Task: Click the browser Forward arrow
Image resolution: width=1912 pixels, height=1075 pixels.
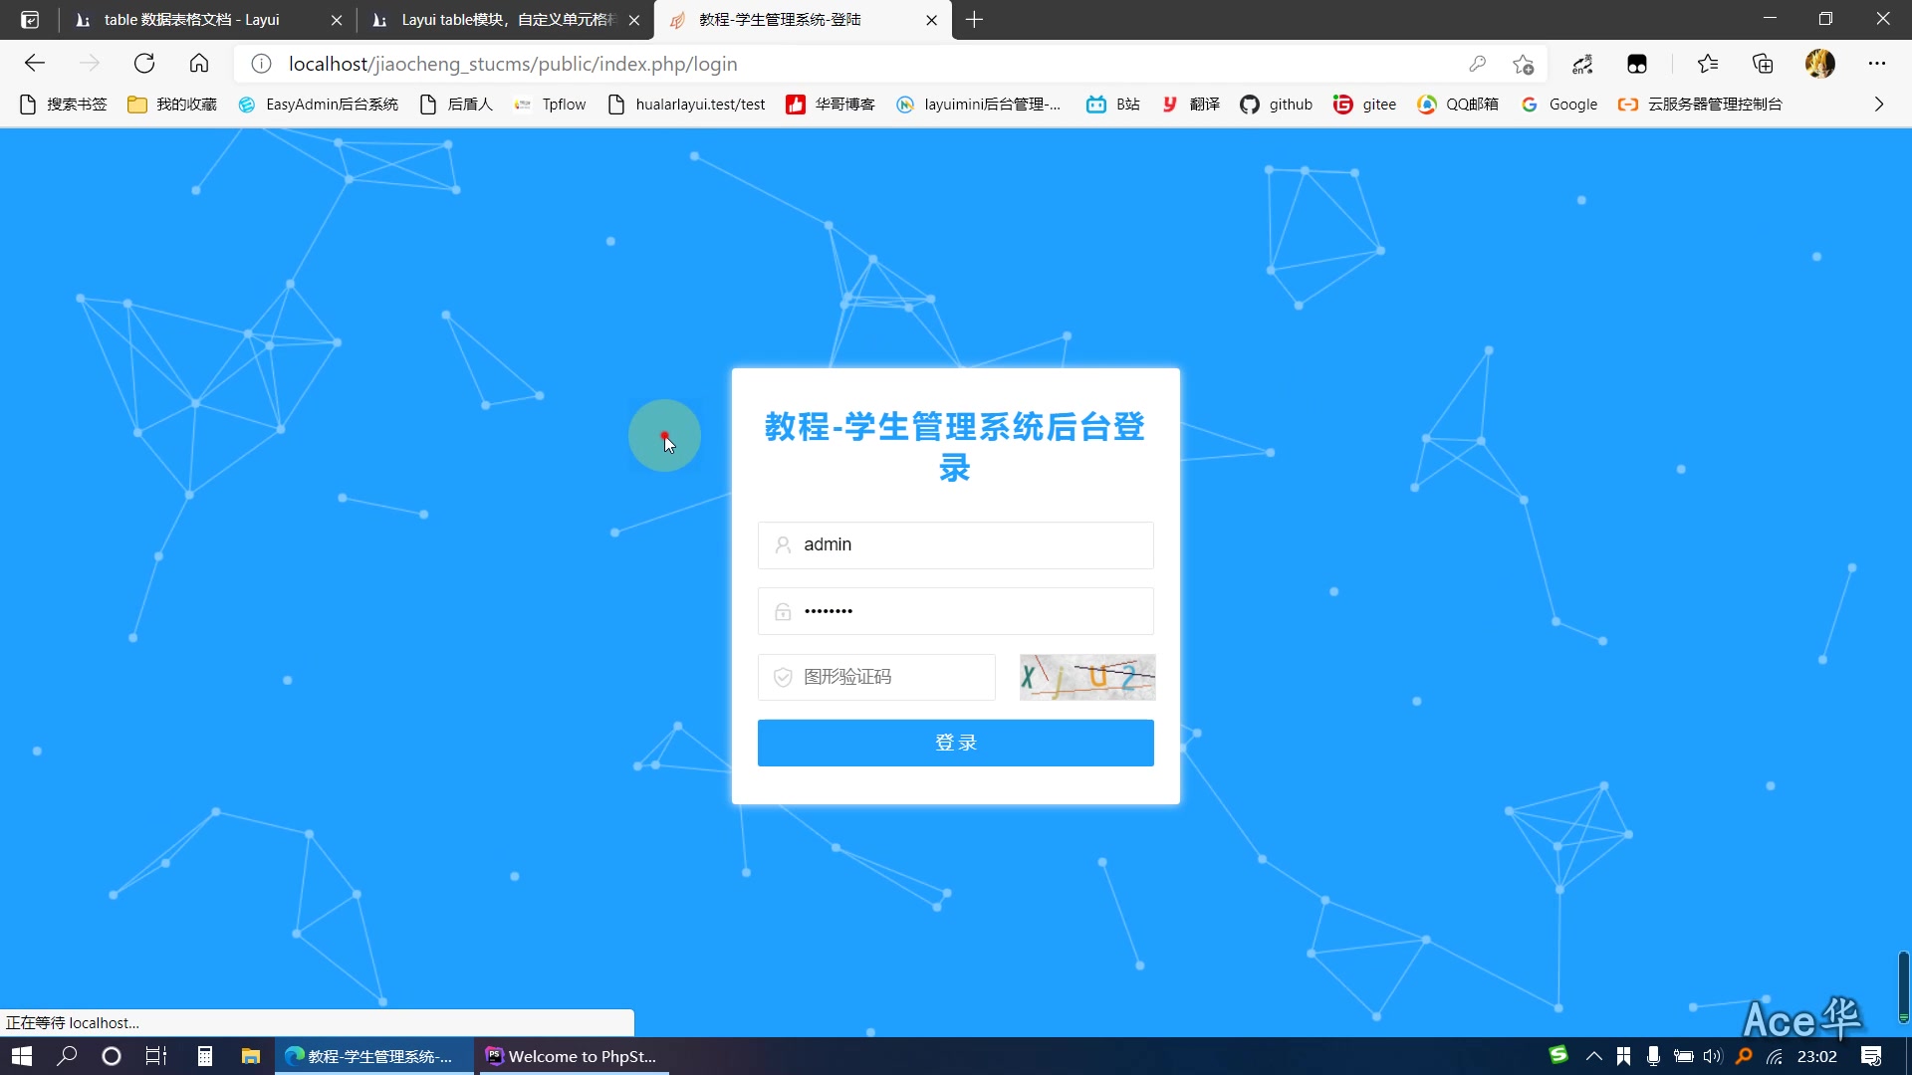Action: pos(90,64)
